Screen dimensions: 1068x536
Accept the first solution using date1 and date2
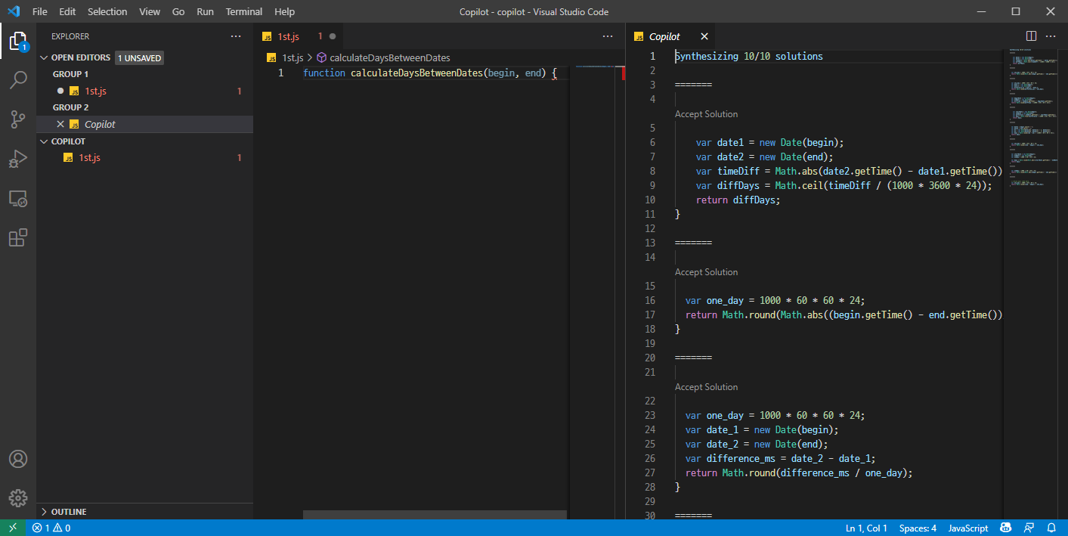point(706,114)
